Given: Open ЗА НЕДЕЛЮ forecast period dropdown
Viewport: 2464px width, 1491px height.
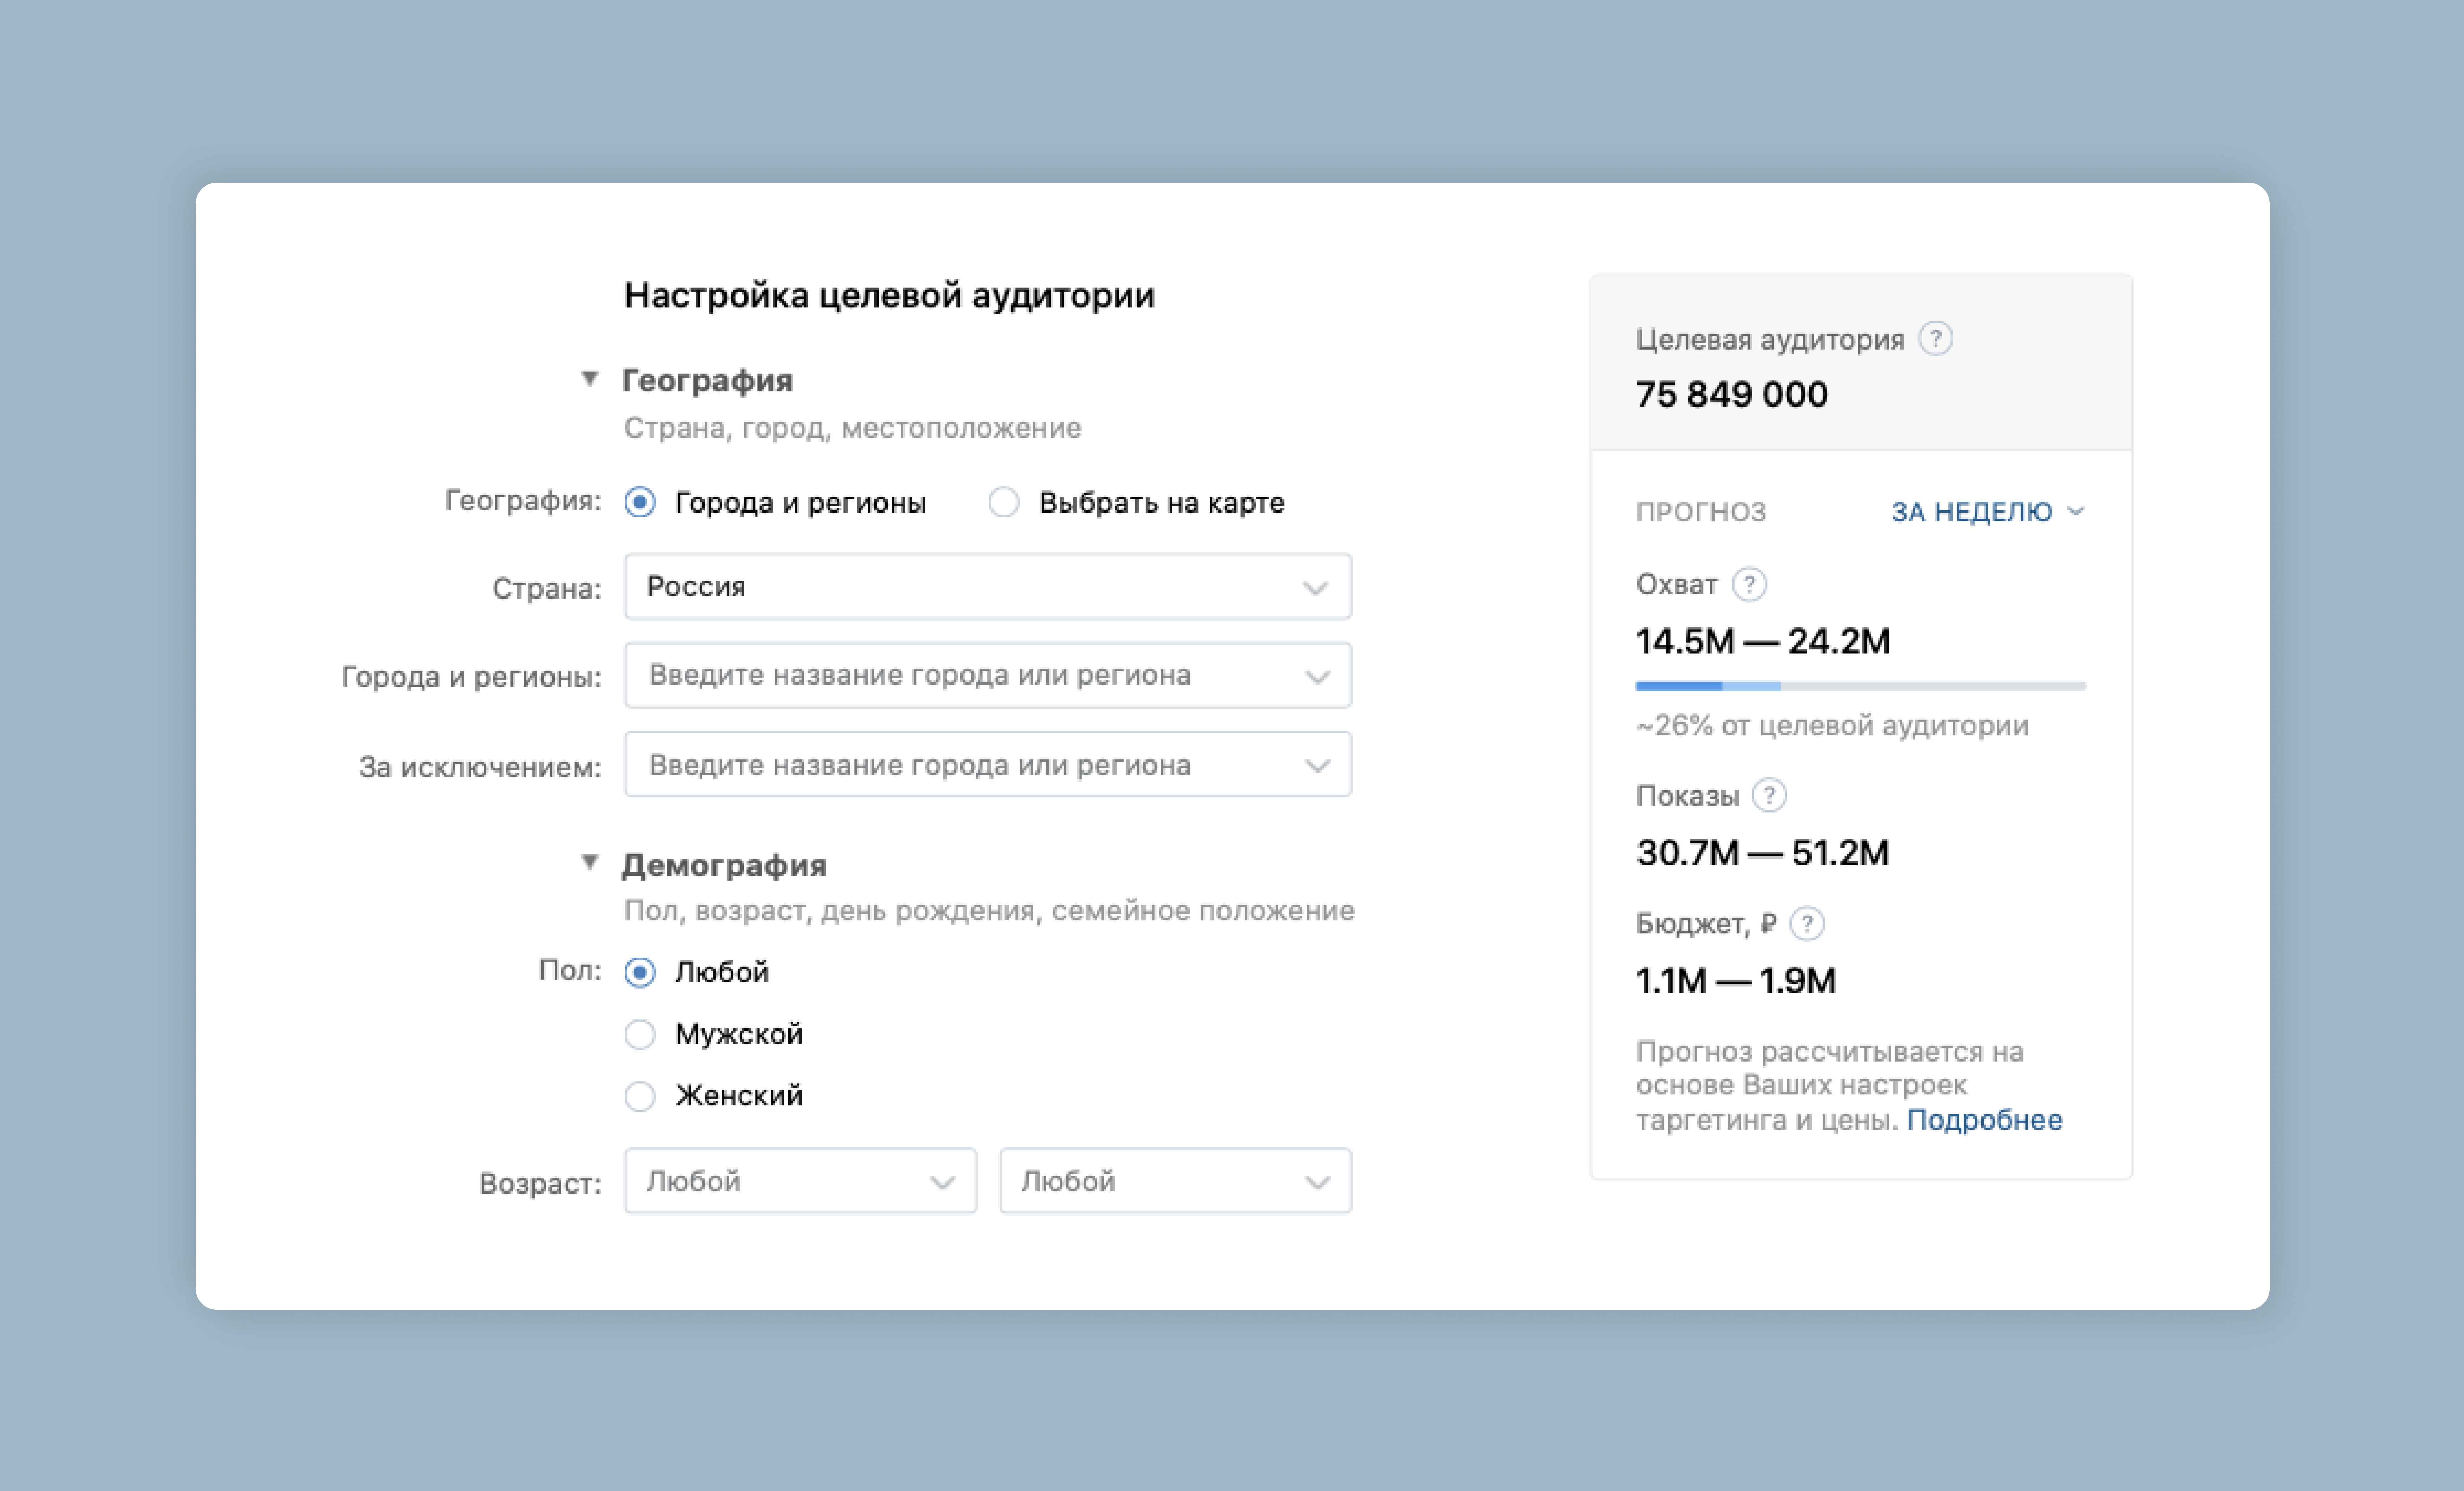Looking at the screenshot, I should (1988, 512).
